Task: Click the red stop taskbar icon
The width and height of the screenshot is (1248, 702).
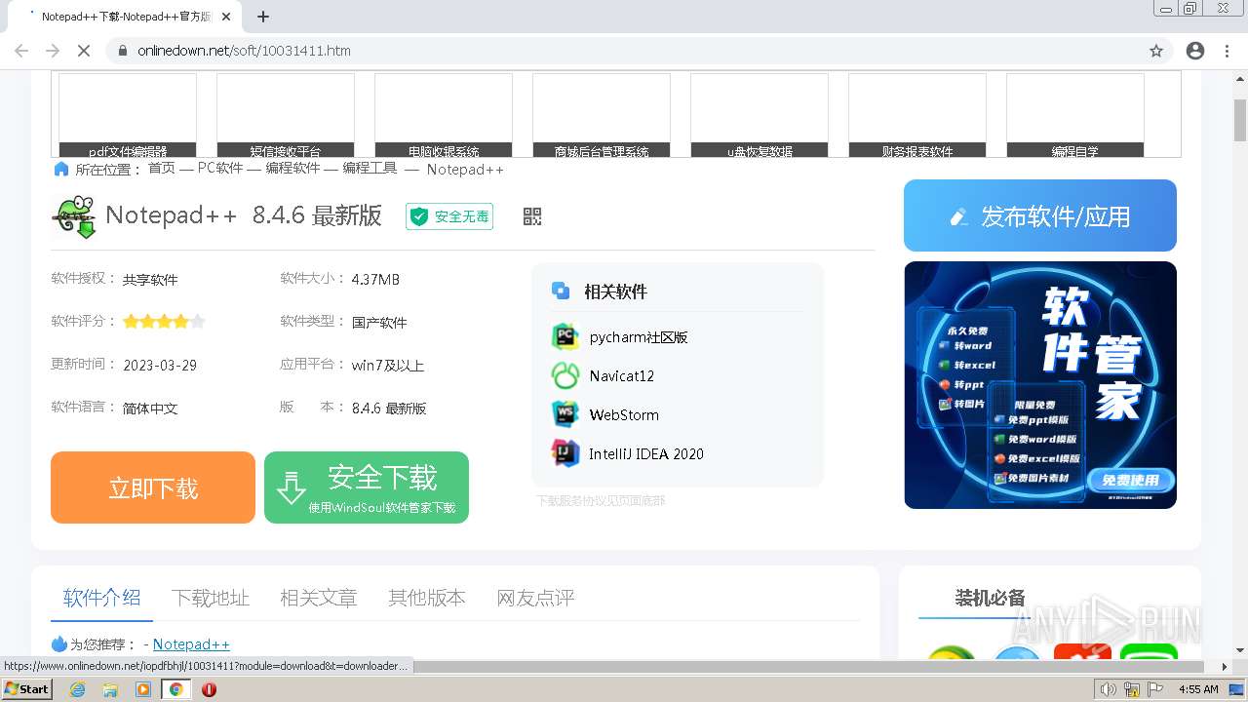Action: tap(209, 689)
